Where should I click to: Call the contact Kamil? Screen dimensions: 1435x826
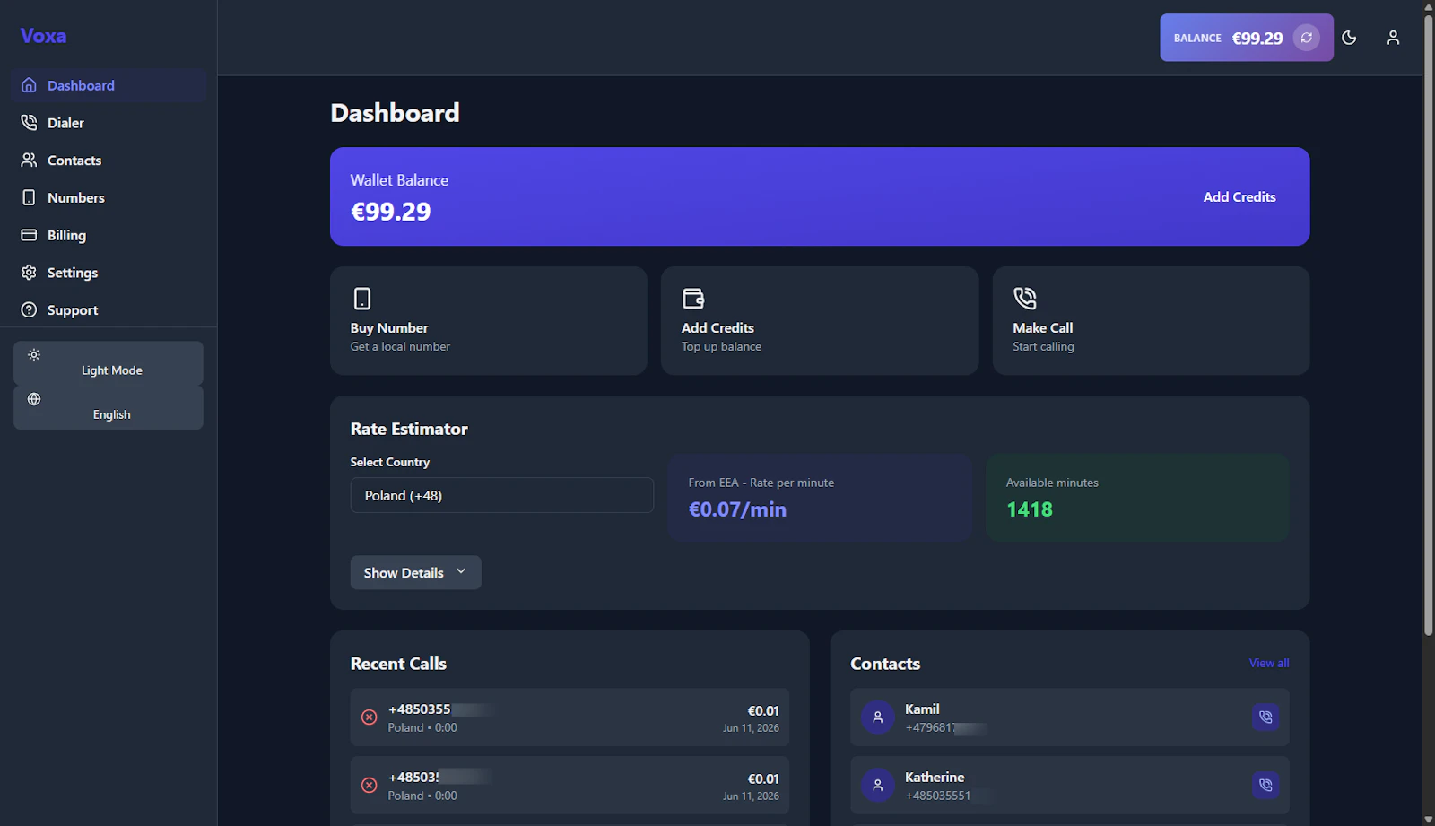(1265, 717)
